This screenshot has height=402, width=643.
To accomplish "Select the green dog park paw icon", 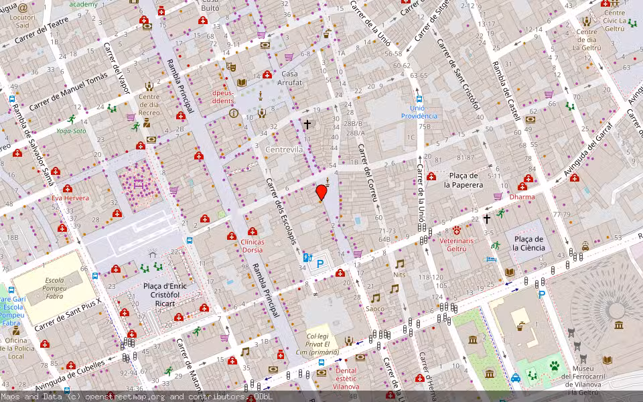I will pyautogui.click(x=555, y=366).
